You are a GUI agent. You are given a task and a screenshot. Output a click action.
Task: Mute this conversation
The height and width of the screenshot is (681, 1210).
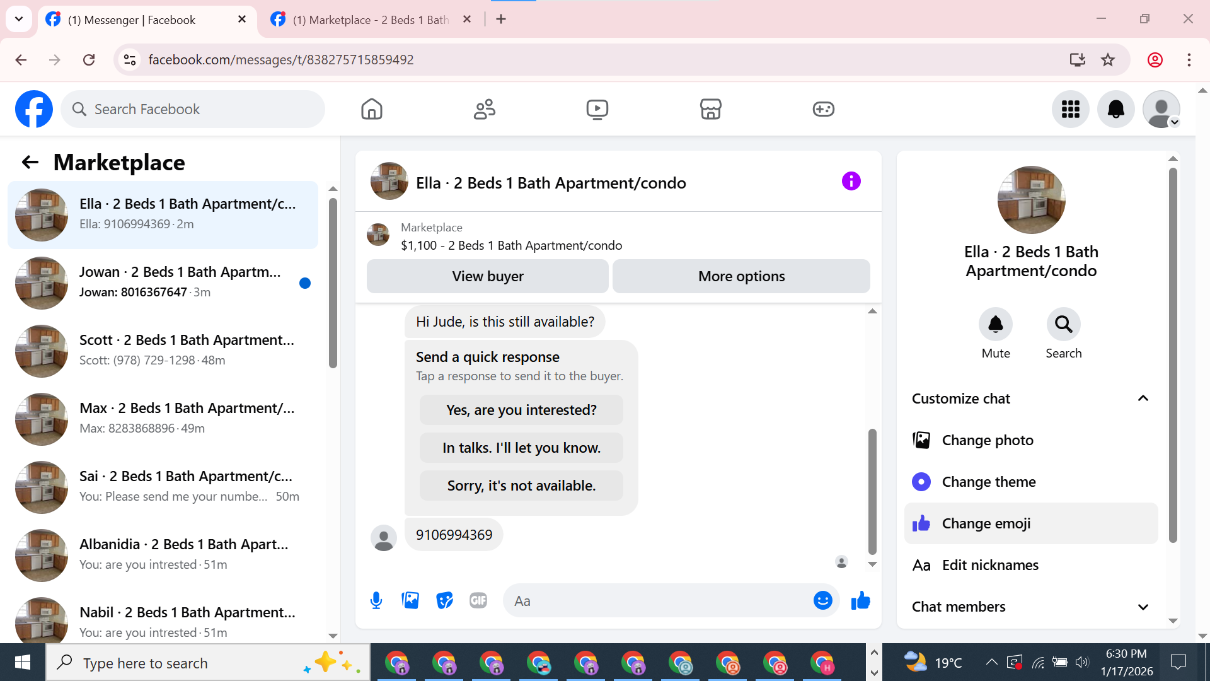pos(995,325)
